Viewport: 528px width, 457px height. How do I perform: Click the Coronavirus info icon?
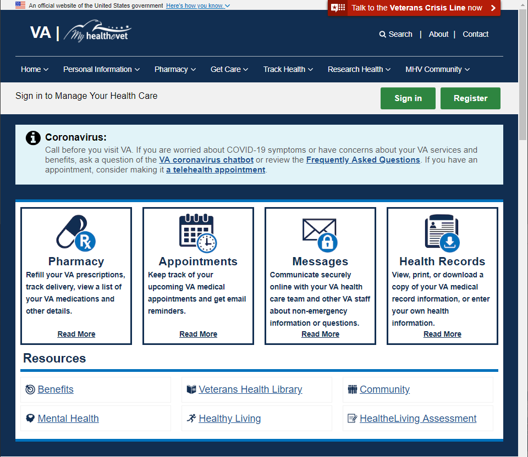(33, 138)
